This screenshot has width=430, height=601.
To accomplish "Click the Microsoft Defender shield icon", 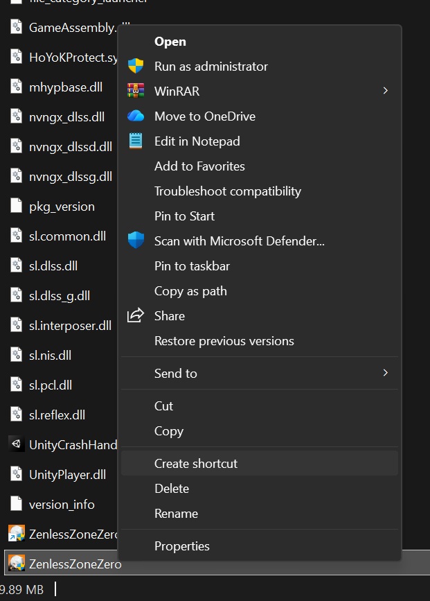I will 136,241.
